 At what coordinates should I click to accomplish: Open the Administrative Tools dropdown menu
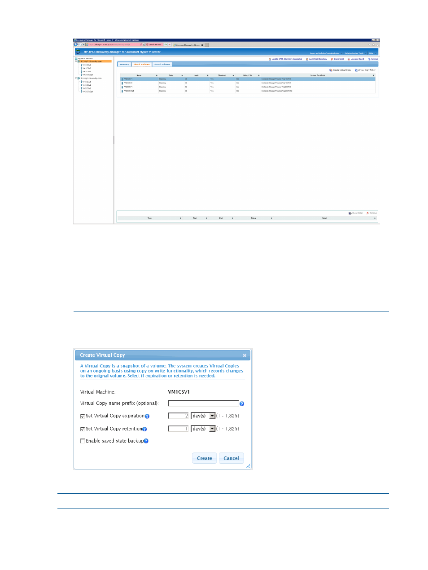(x=356, y=53)
